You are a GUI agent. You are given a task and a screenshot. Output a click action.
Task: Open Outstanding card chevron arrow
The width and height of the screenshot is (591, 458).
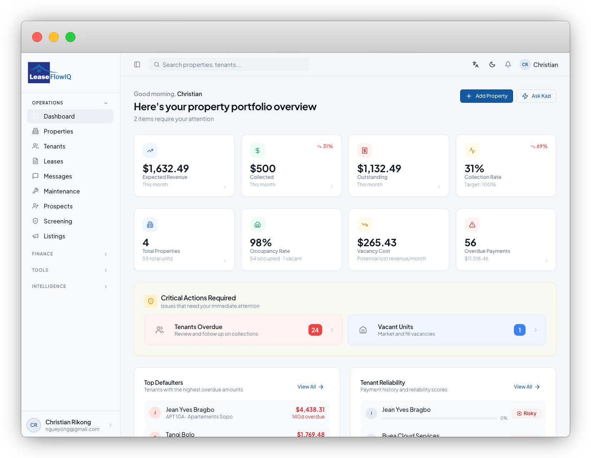click(439, 187)
